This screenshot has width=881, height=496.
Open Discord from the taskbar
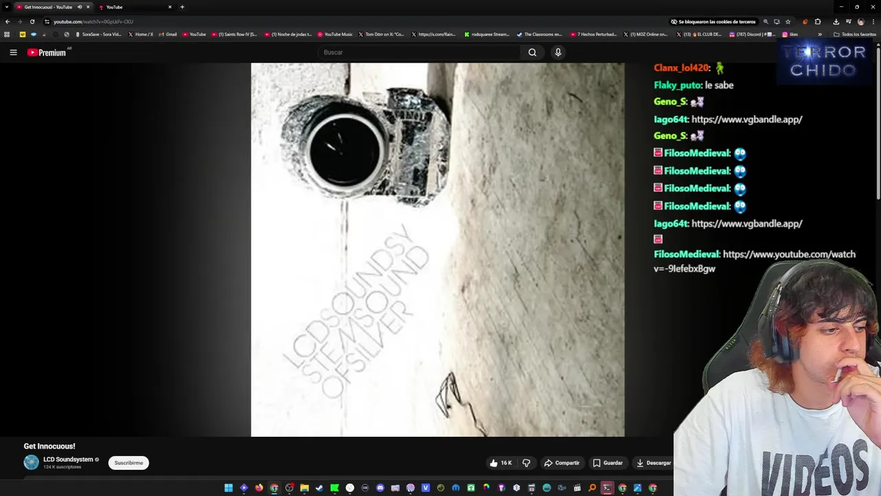coord(380,488)
